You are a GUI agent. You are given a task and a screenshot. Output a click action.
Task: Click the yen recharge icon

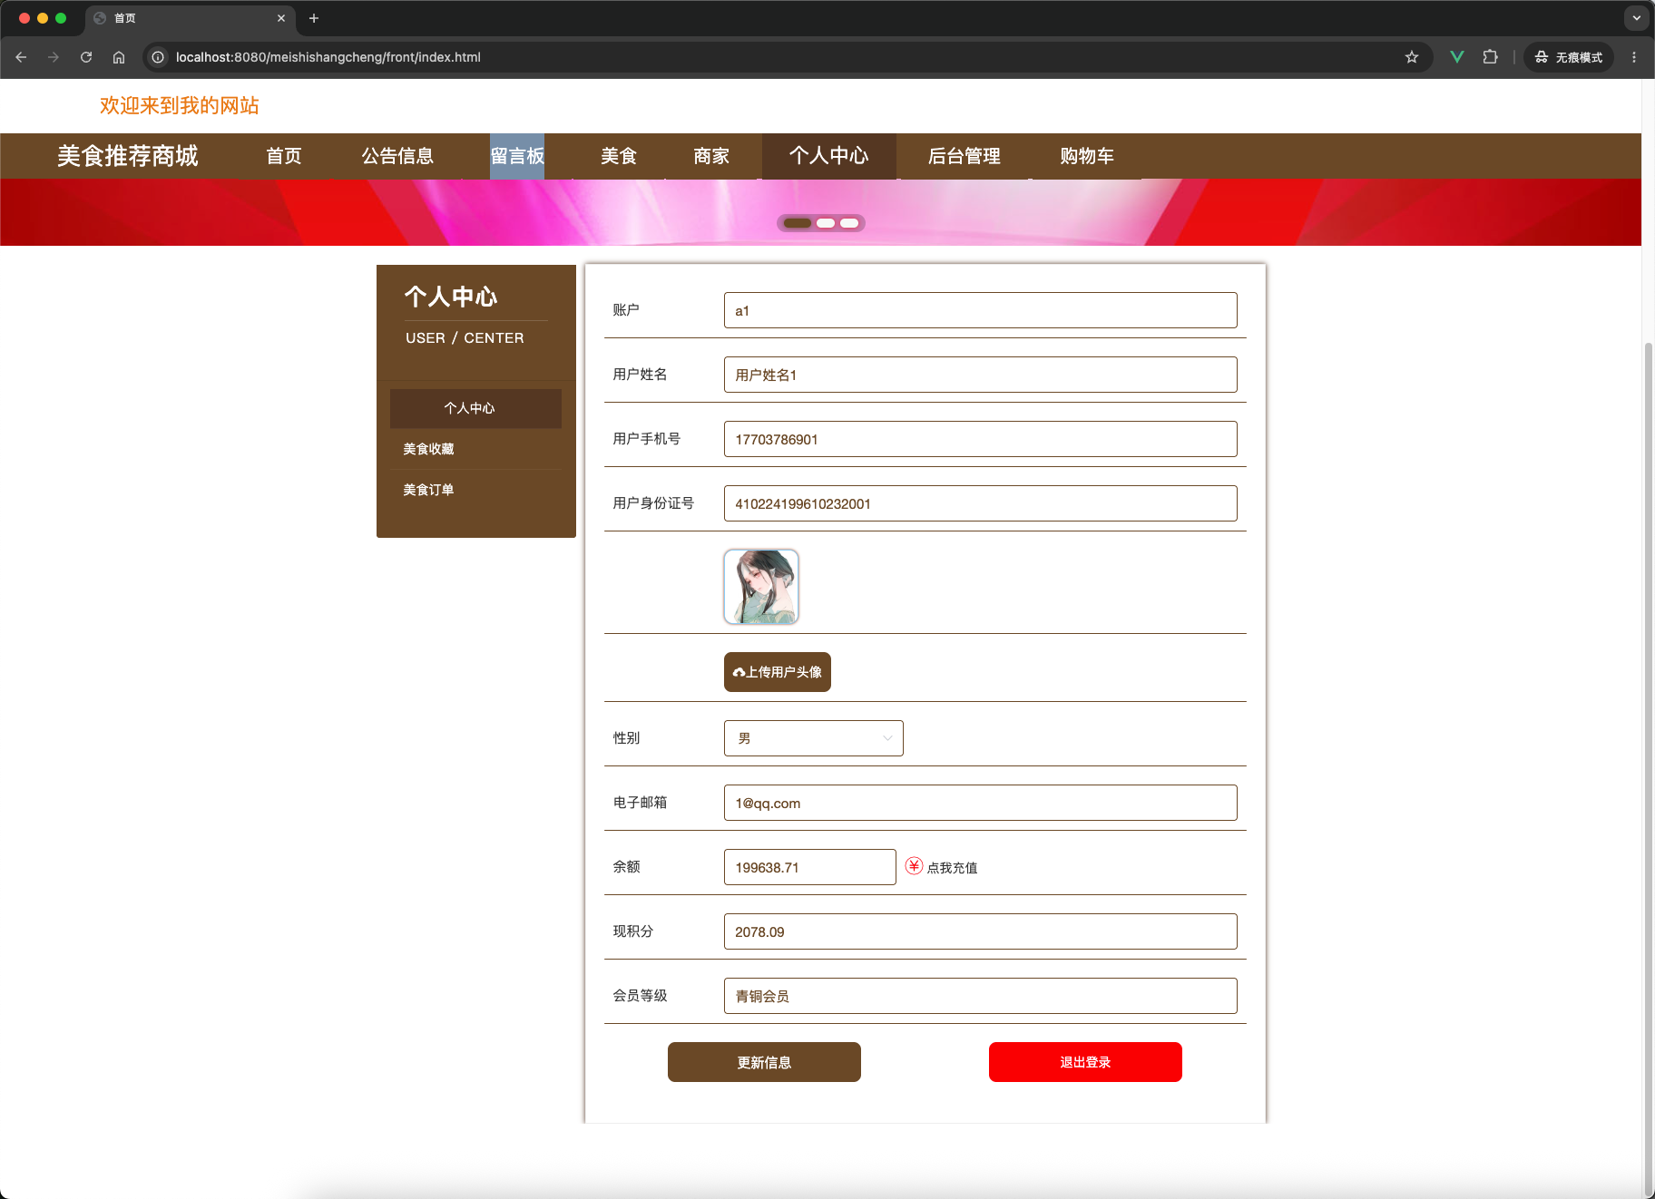pos(914,866)
